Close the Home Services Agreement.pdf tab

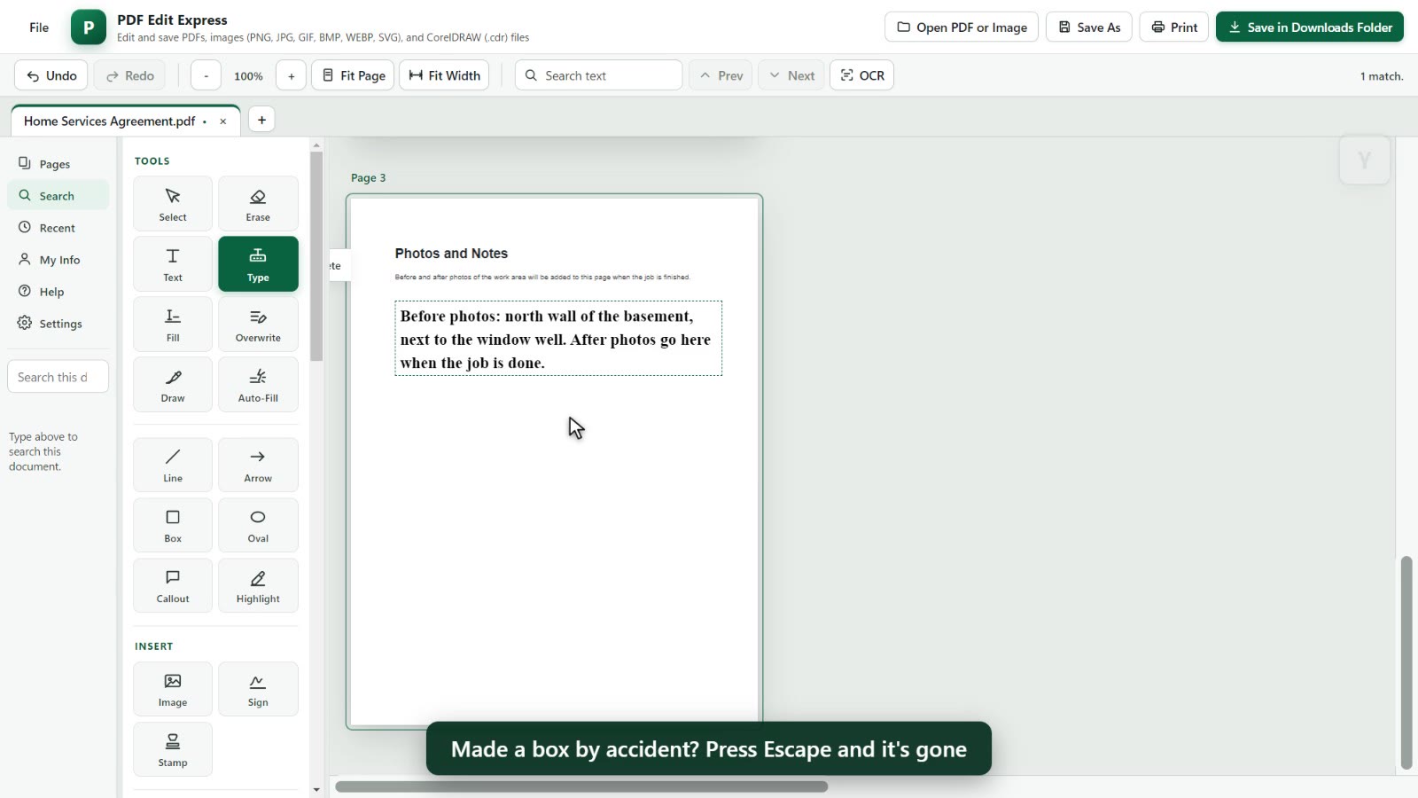point(223,121)
